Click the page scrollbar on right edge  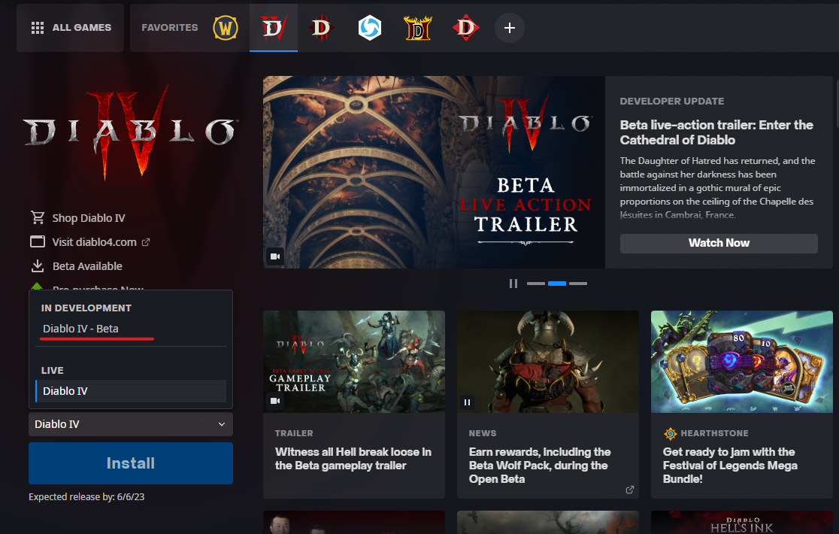837,105
